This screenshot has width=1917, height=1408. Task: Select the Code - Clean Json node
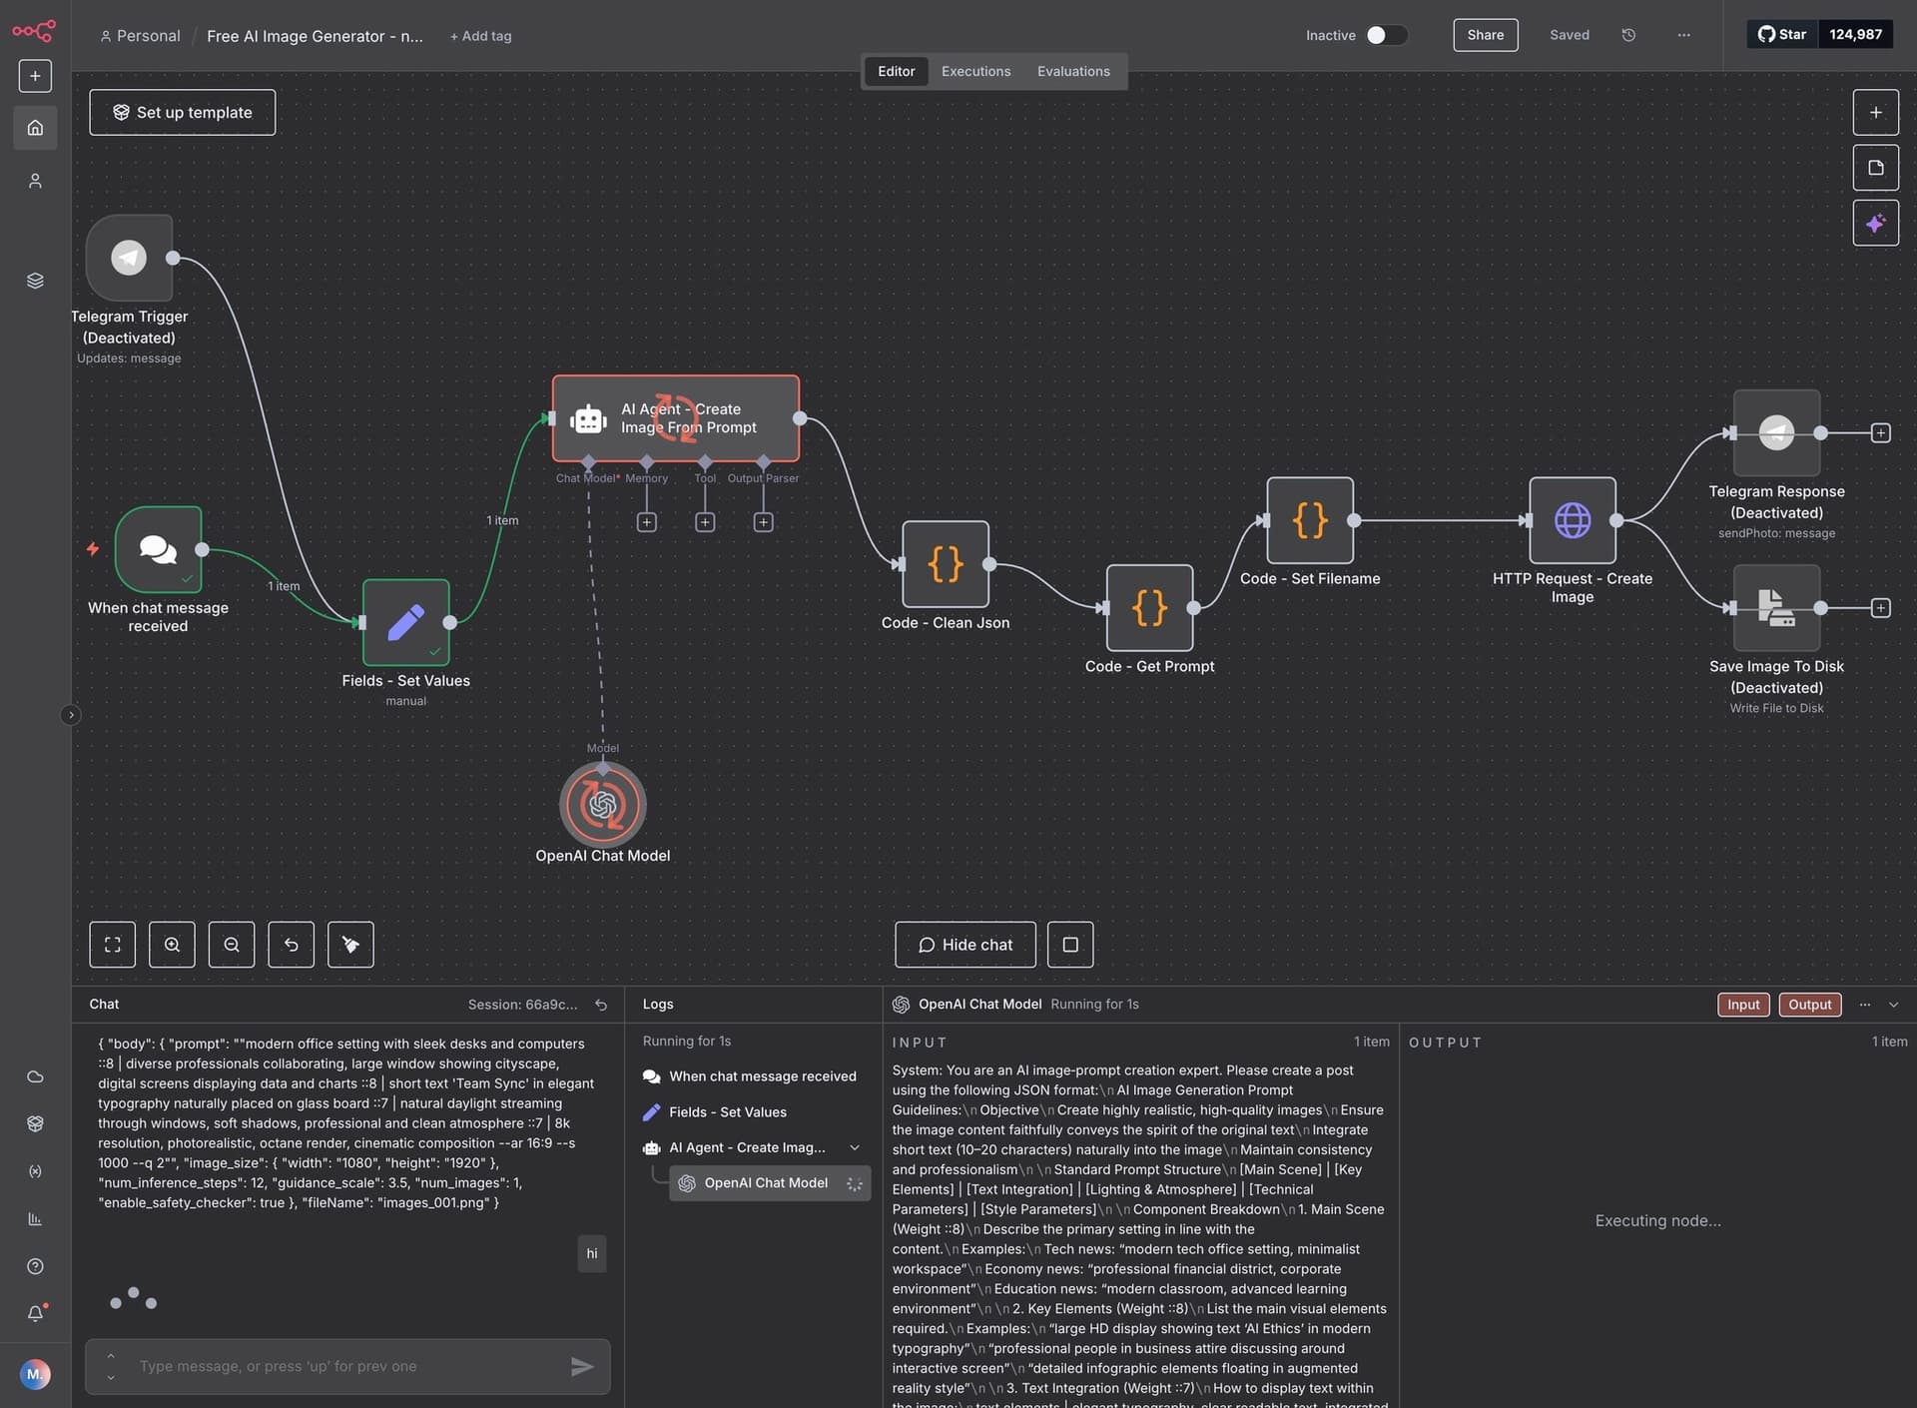click(946, 564)
